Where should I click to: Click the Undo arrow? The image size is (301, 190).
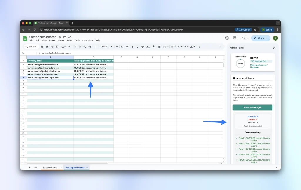(42, 47)
